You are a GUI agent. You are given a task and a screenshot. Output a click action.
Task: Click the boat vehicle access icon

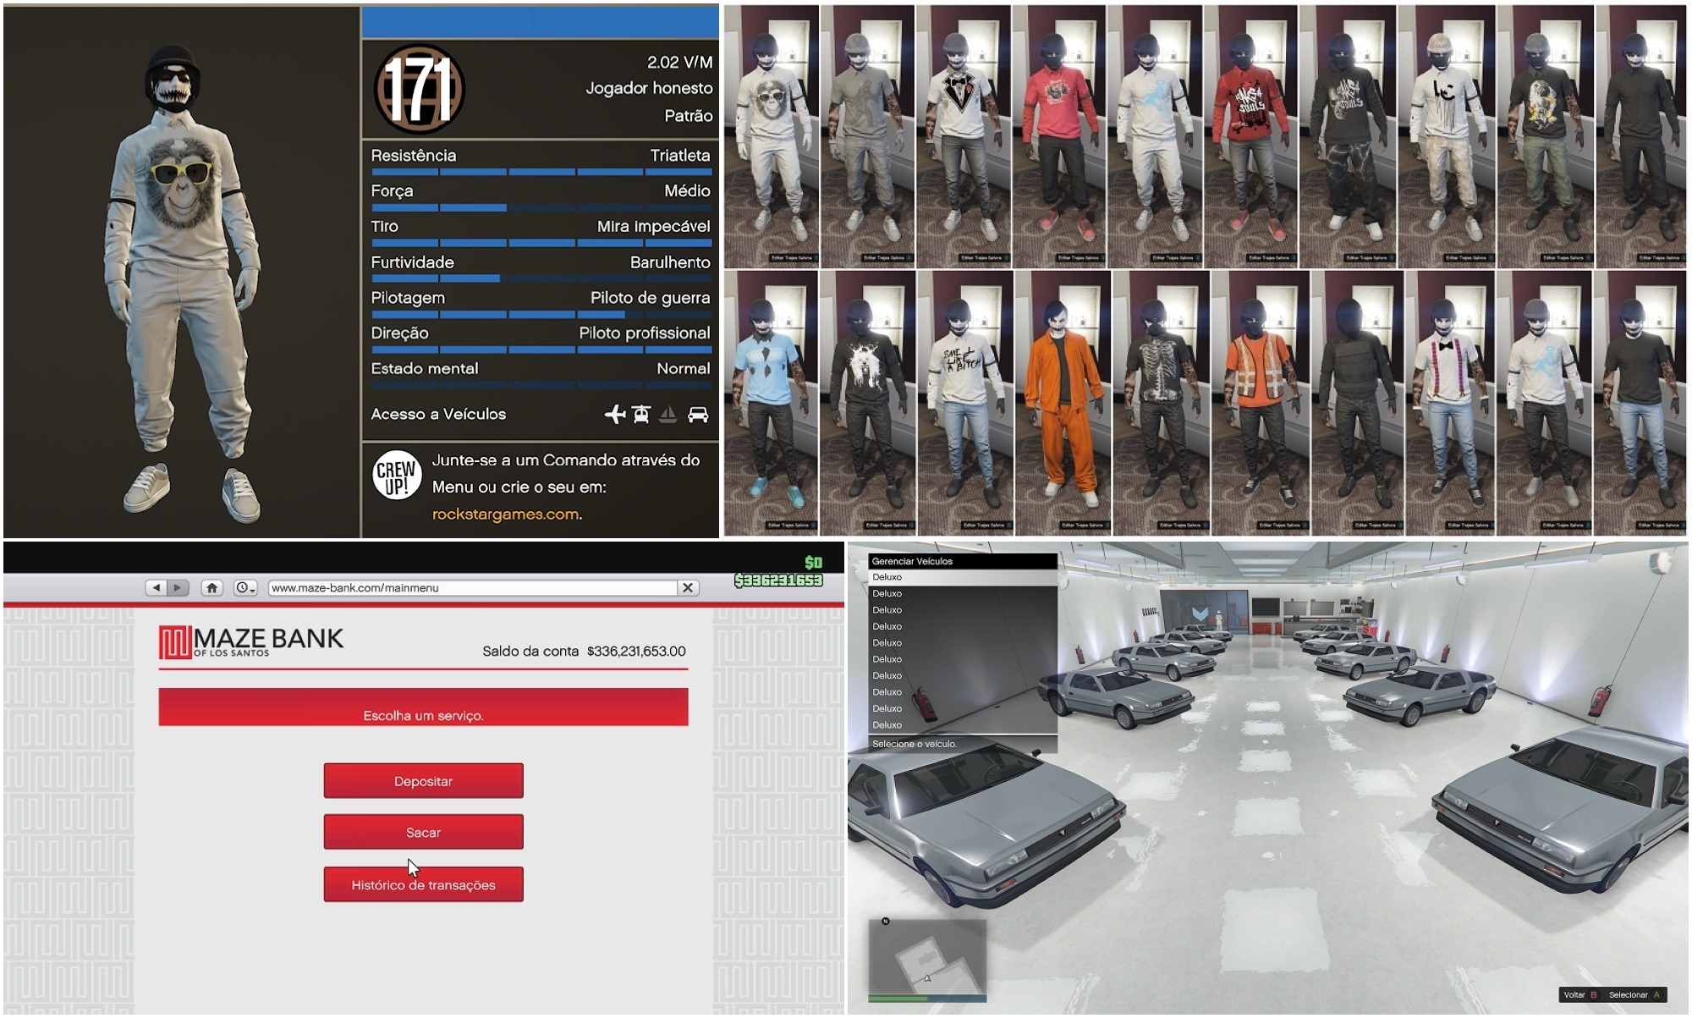[x=668, y=414]
